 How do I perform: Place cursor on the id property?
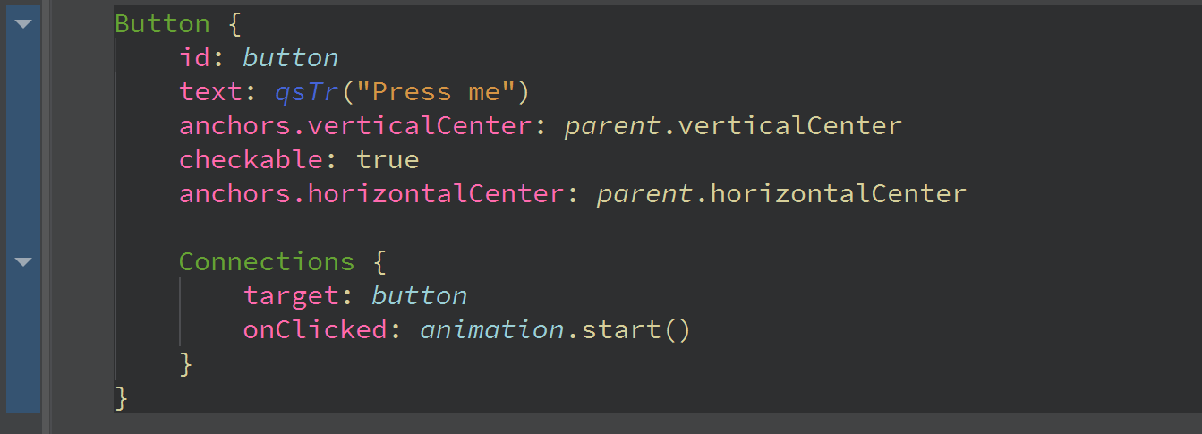pos(194,58)
